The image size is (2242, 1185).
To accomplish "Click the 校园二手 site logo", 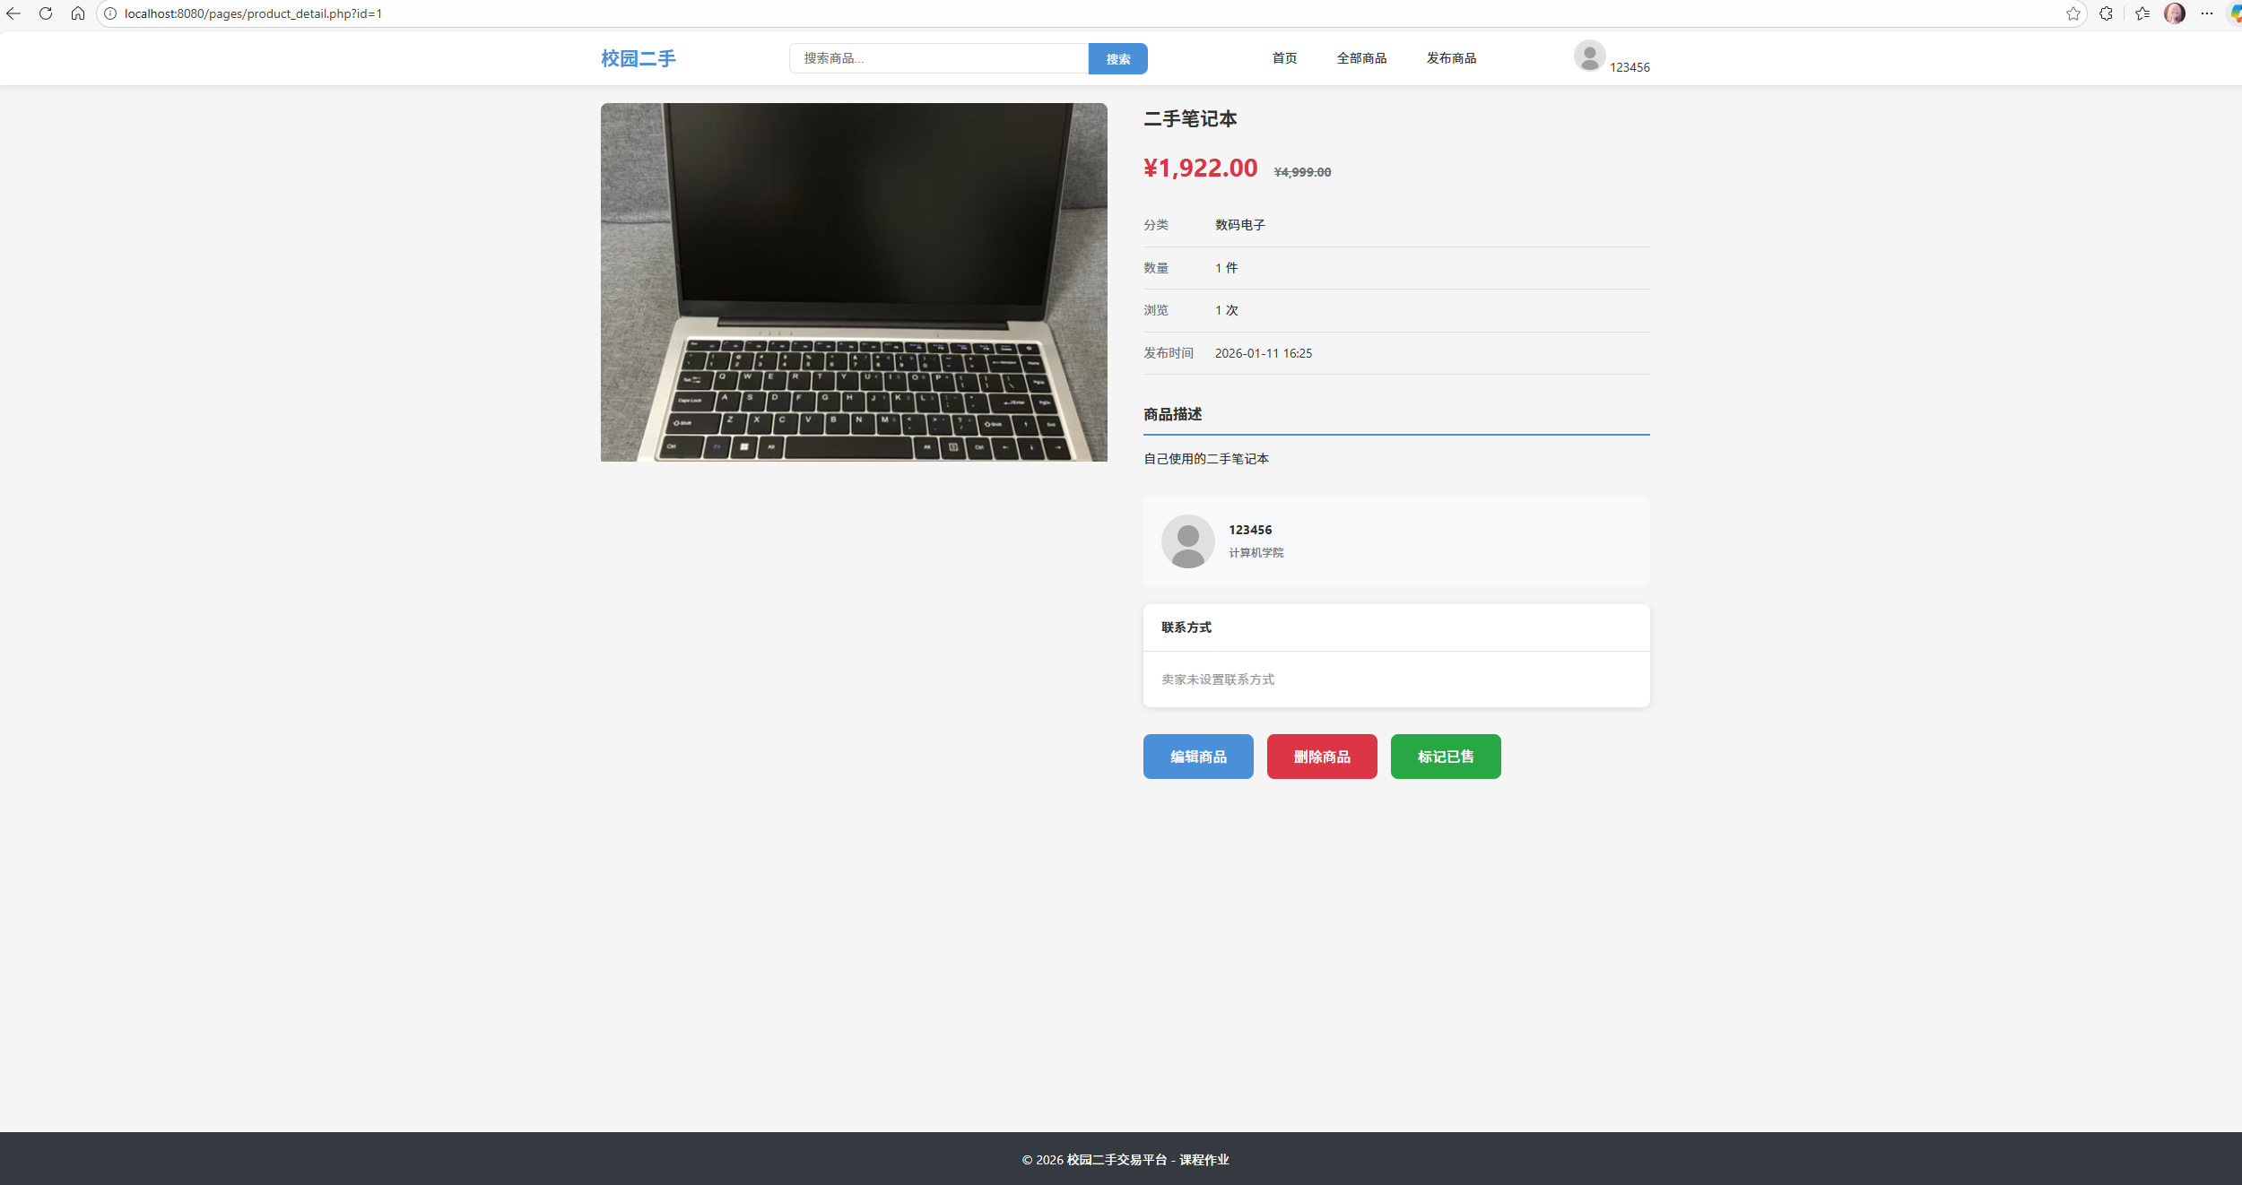I will pos(638,58).
